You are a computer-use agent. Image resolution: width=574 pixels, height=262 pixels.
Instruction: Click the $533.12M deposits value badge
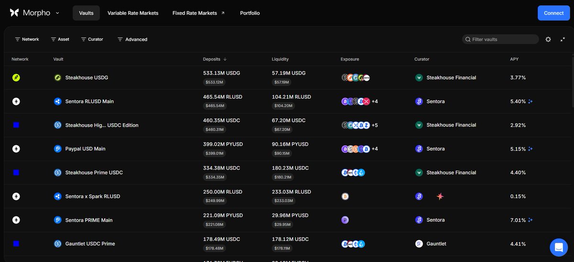click(x=214, y=82)
